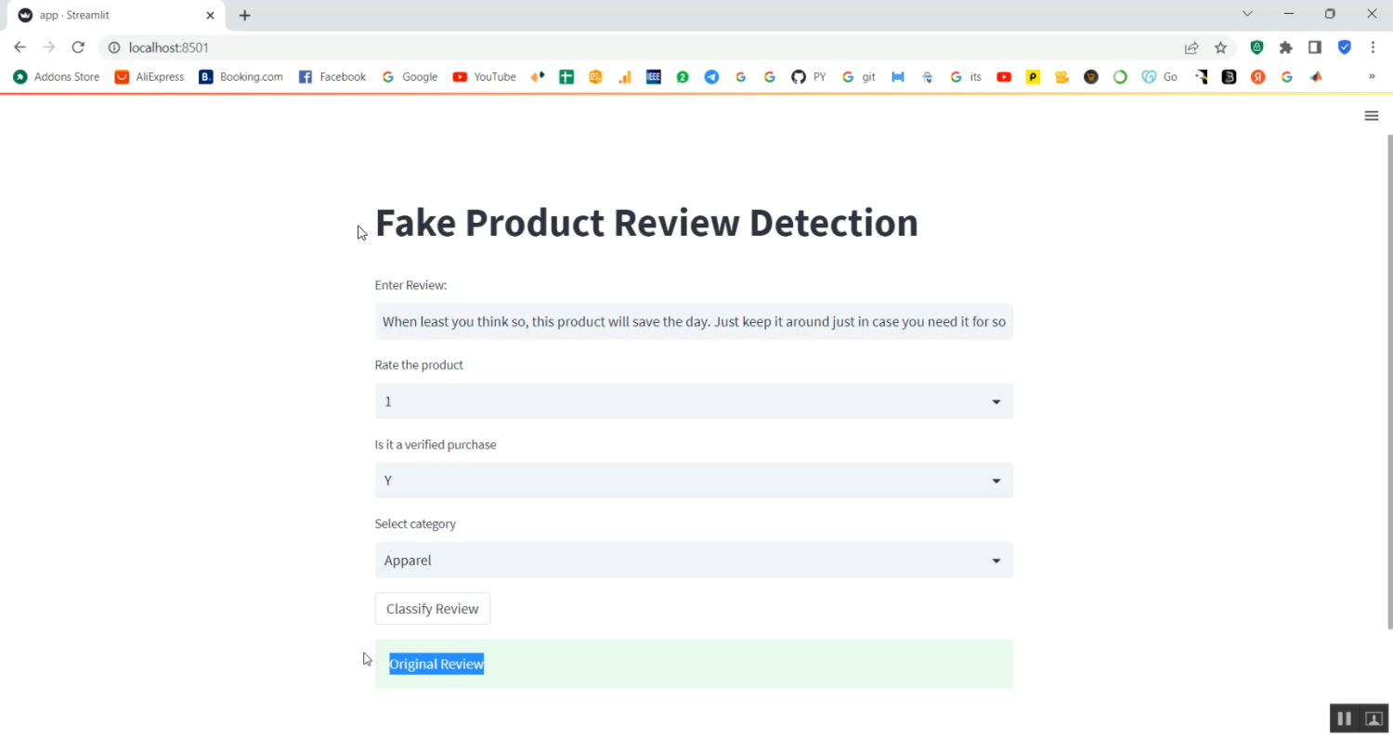Open the MATLAB bookmark
Image resolution: width=1393 pixels, height=737 pixels.
(x=1316, y=77)
